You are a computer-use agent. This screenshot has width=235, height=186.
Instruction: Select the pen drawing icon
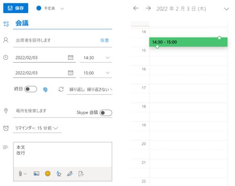(x=70, y=173)
